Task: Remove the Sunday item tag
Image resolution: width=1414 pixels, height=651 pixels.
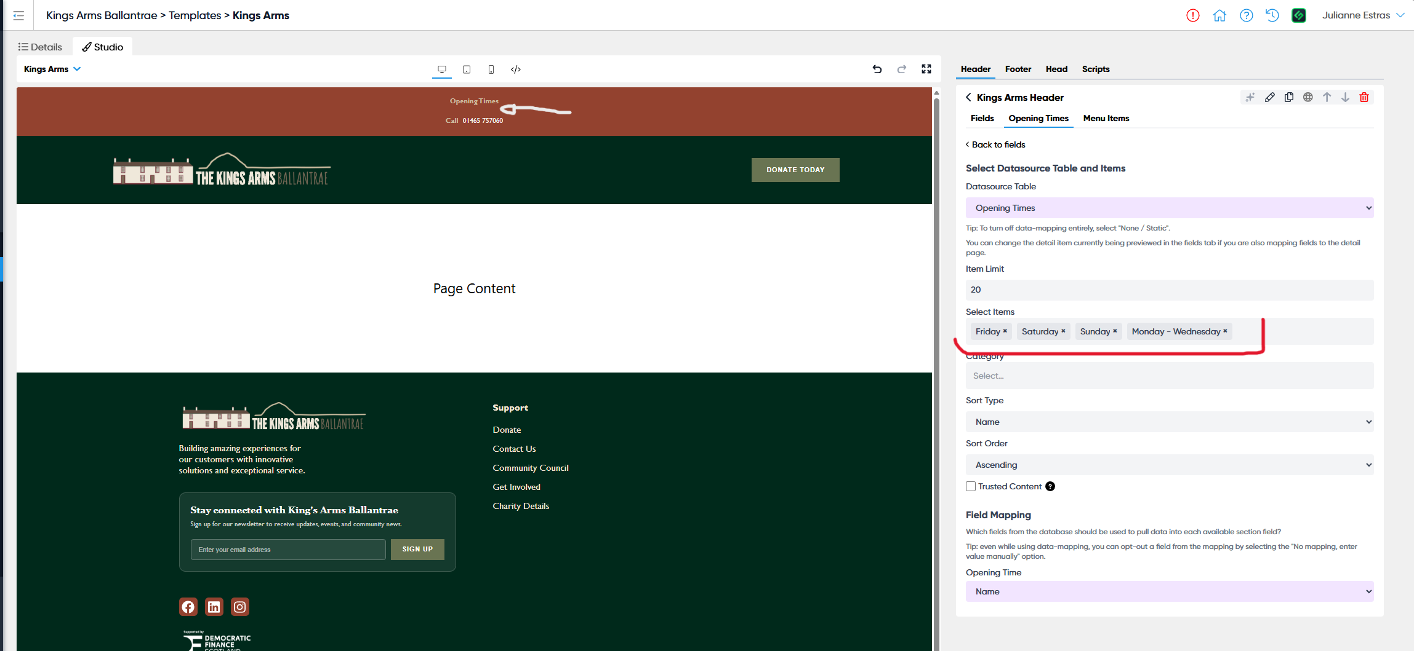Action: [1115, 331]
